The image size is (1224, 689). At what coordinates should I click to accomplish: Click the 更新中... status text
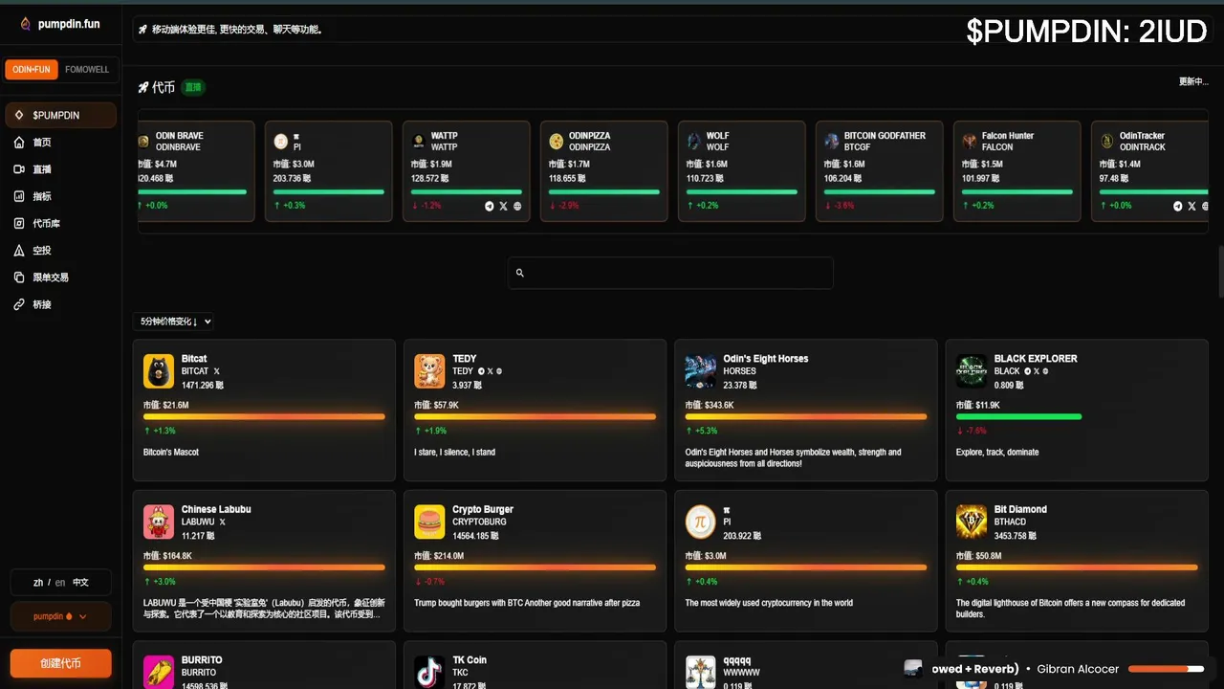1193,81
